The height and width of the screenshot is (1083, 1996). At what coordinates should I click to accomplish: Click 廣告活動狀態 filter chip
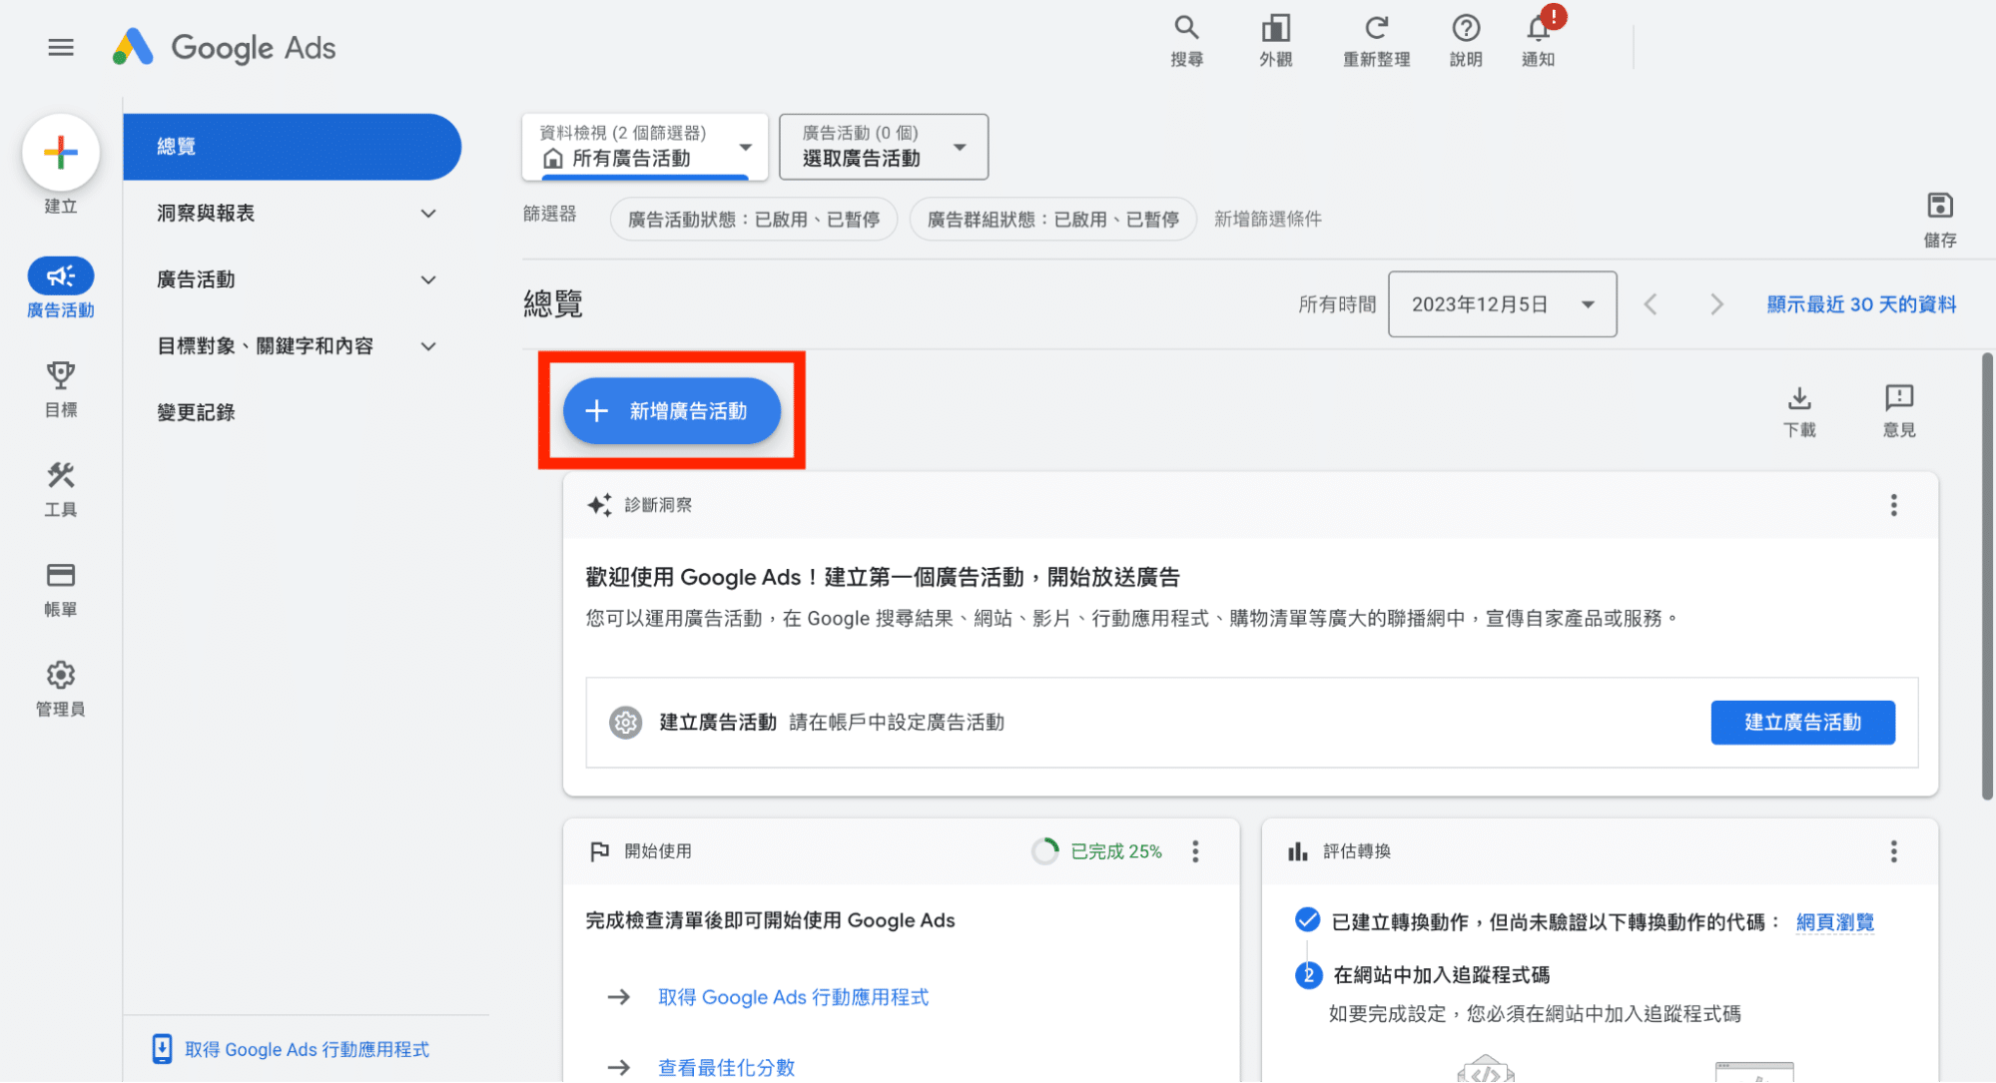[x=754, y=220]
